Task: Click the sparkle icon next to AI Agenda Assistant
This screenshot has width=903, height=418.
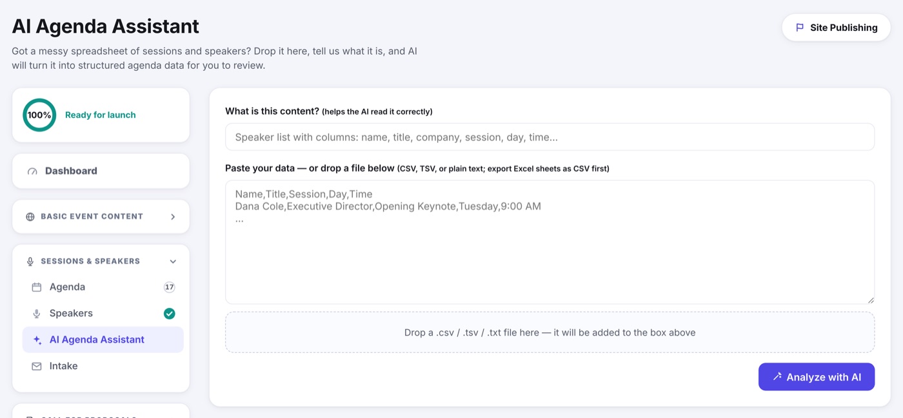Action: (37, 340)
